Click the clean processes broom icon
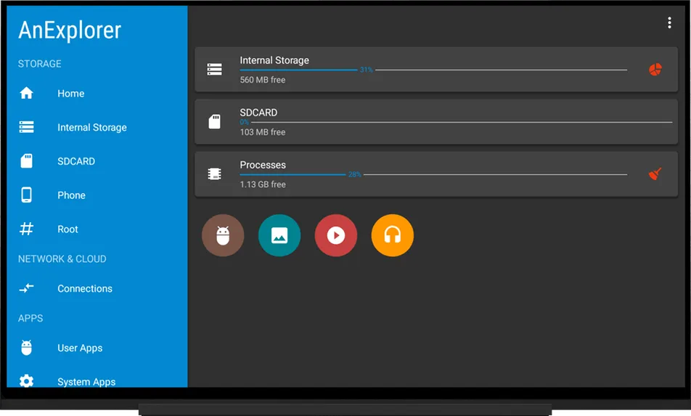This screenshot has height=416, width=691. [655, 174]
